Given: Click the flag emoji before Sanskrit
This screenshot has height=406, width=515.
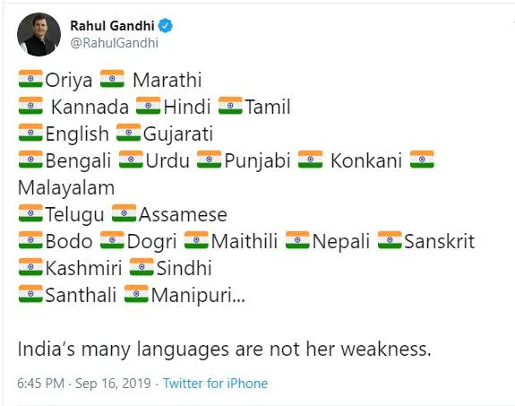Looking at the screenshot, I should click(x=390, y=240).
